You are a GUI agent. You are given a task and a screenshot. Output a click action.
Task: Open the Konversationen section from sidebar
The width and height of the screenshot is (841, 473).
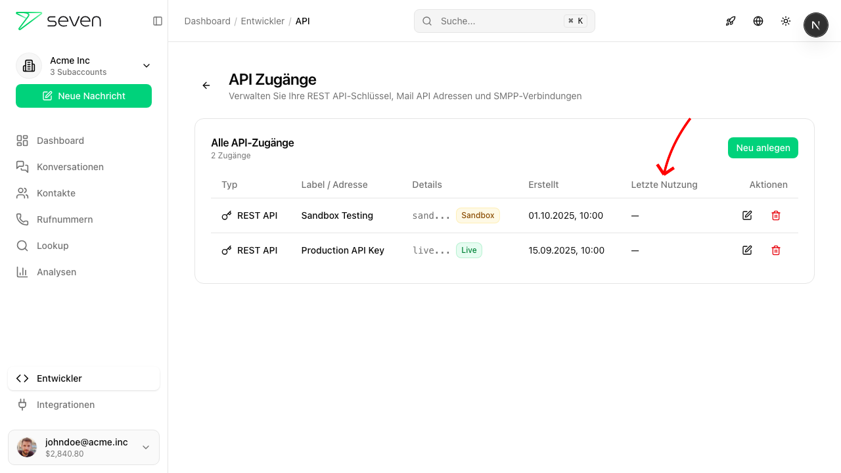click(69, 167)
